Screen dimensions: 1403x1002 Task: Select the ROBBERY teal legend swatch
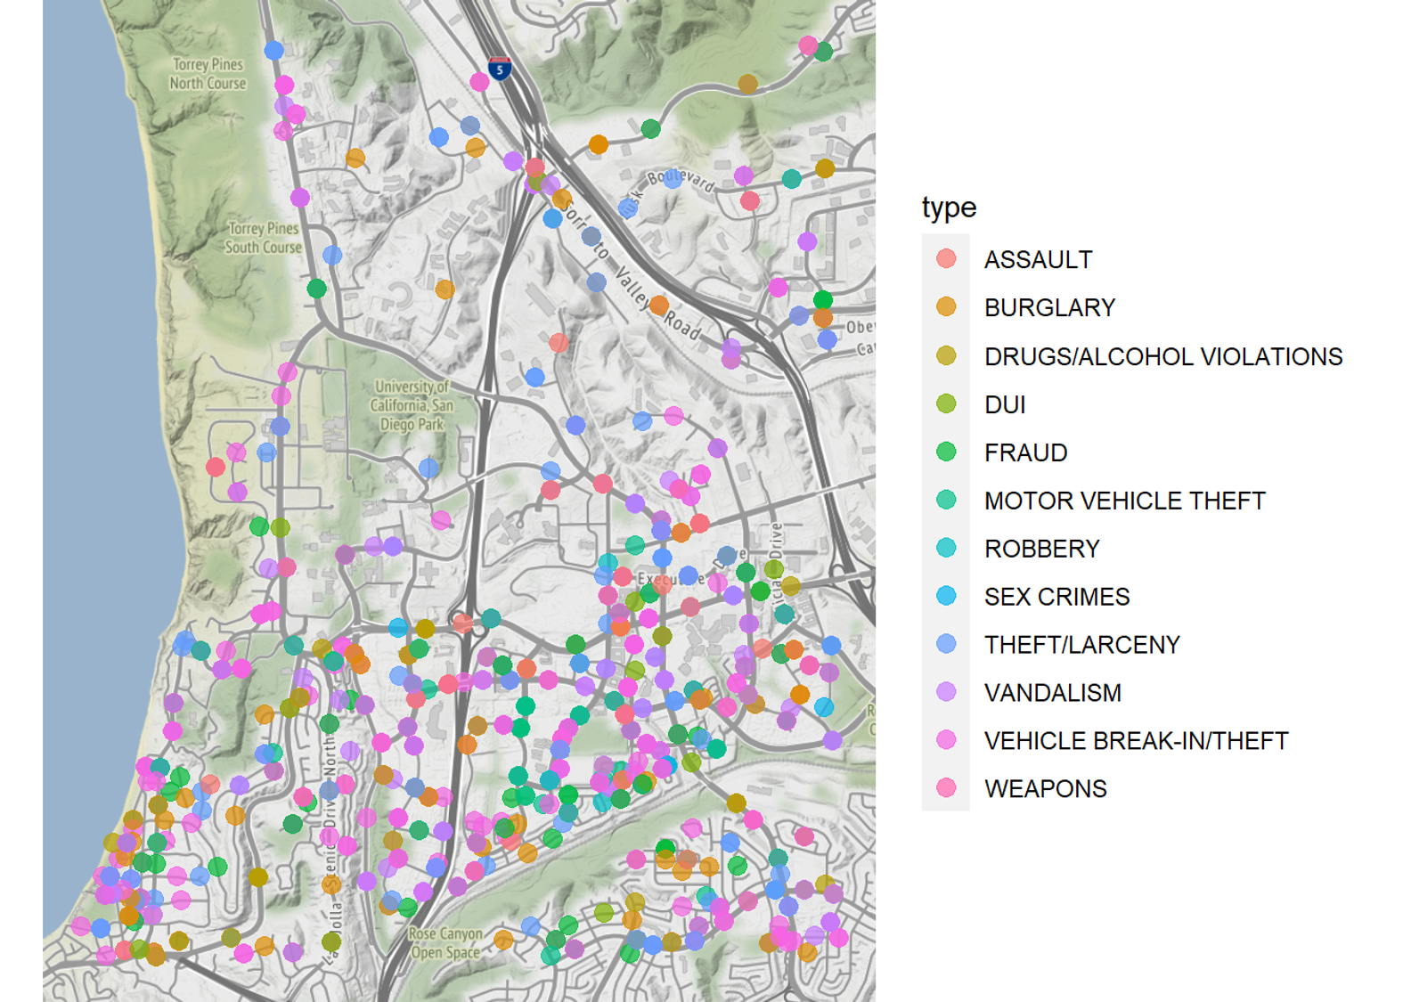coord(946,549)
